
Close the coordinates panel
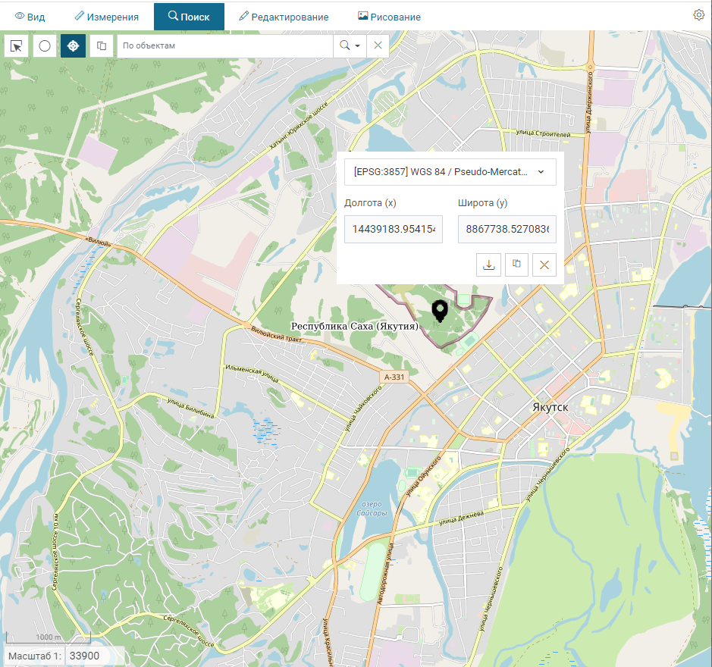click(544, 265)
